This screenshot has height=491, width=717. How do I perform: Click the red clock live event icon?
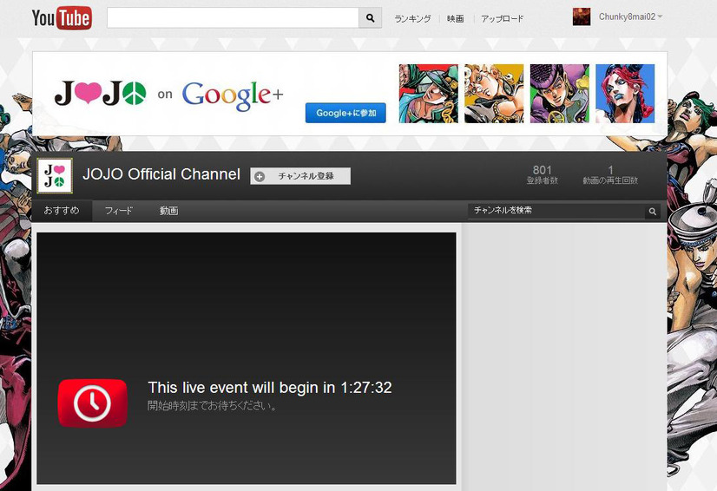(x=92, y=403)
